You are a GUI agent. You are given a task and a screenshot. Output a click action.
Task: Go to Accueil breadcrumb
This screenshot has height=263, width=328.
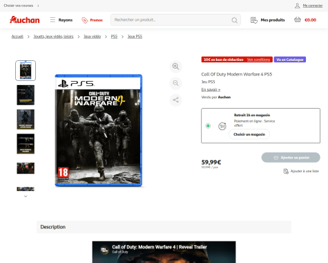pyautogui.click(x=17, y=37)
